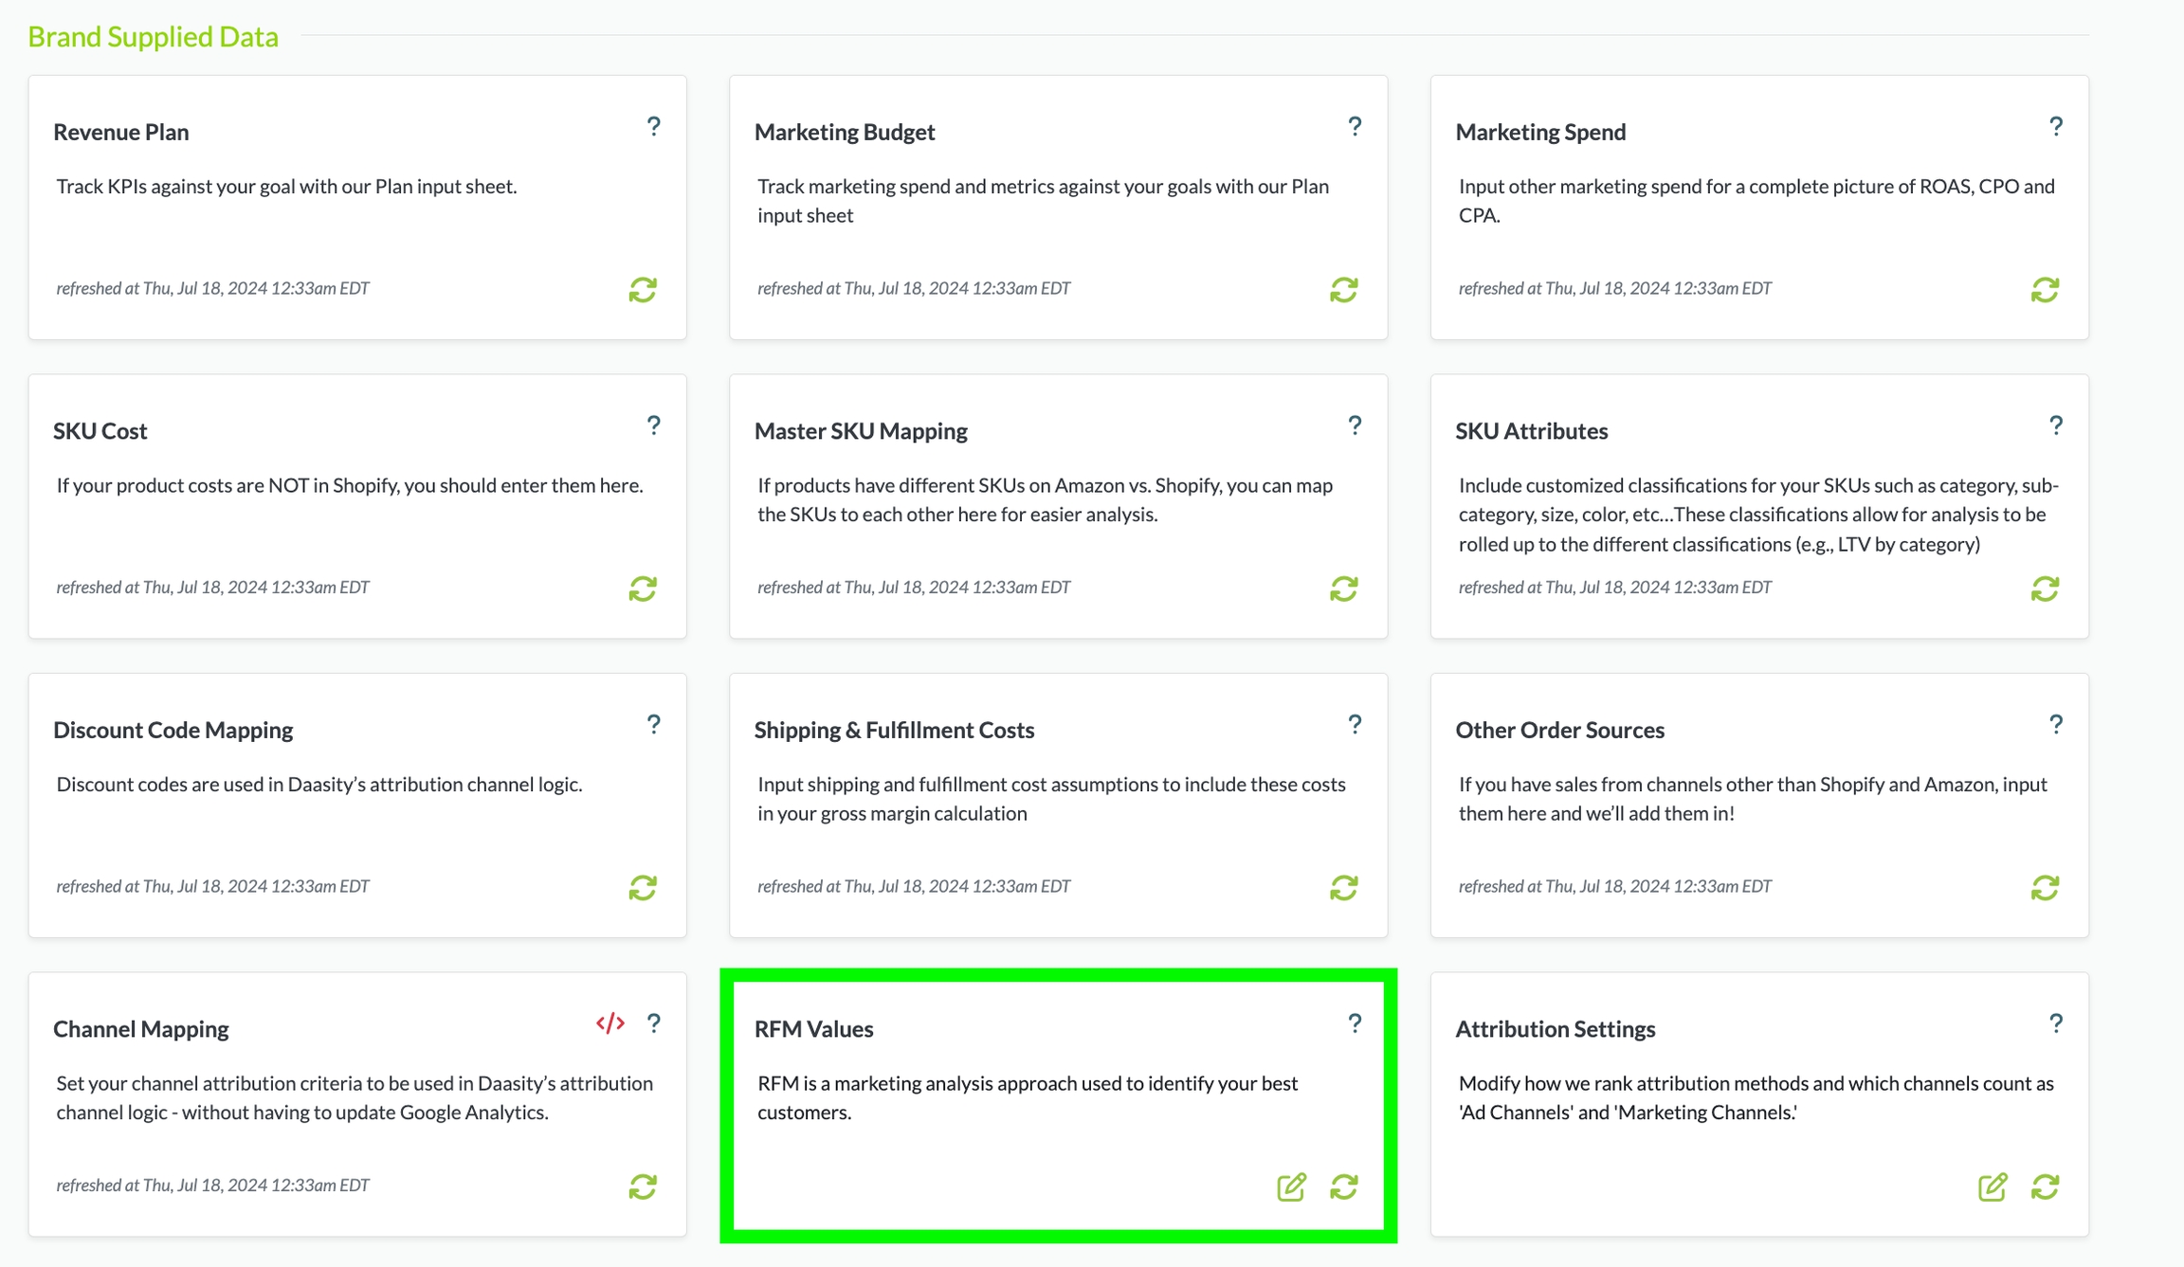
Task: Refresh the Channel Mapping data
Action: tap(643, 1186)
